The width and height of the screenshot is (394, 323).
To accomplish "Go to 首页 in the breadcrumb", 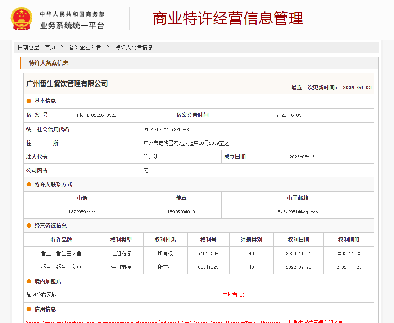I will [50, 47].
